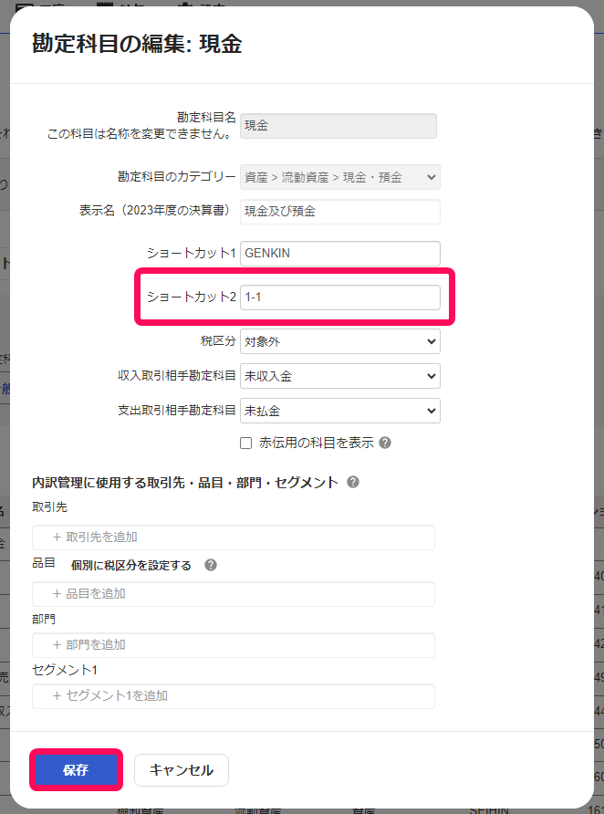This screenshot has height=814, width=604.
Task: Cancel editing with キャンセル button
Action: [x=181, y=770]
